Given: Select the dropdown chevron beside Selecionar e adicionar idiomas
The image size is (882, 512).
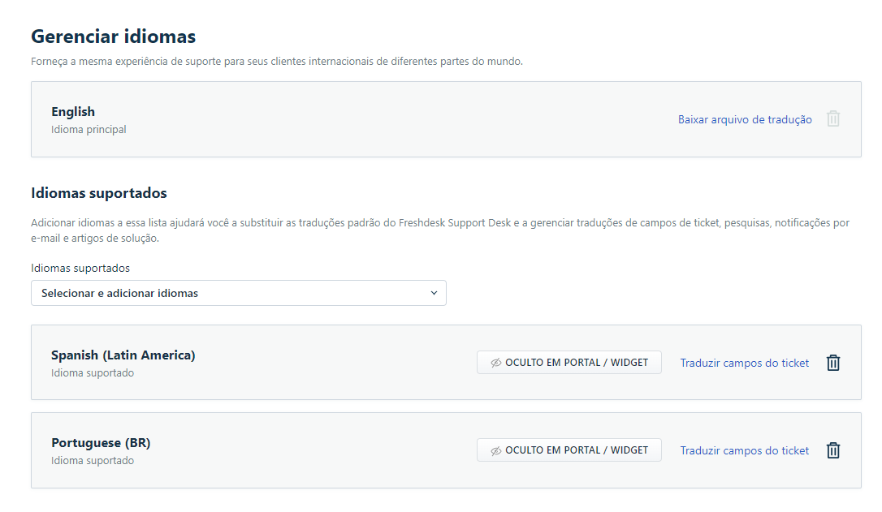Looking at the screenshot, I should click(x=433, y=293).
